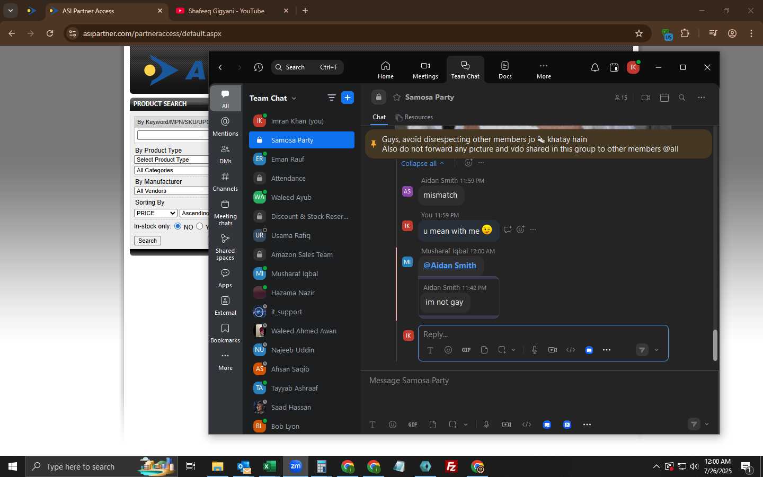Switch to the Resources tab
Screen dimensions: 763x477
(414, 117)
